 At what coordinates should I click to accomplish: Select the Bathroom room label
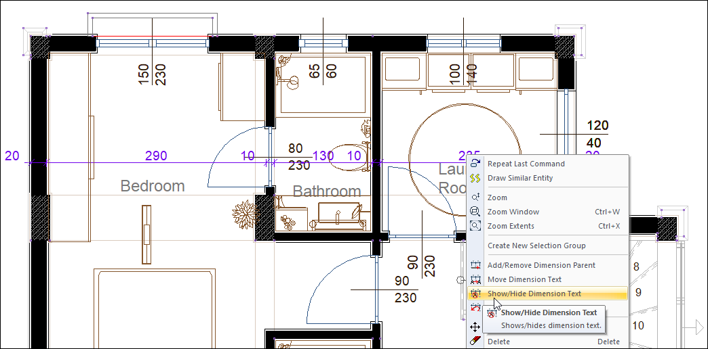[327, 191]
